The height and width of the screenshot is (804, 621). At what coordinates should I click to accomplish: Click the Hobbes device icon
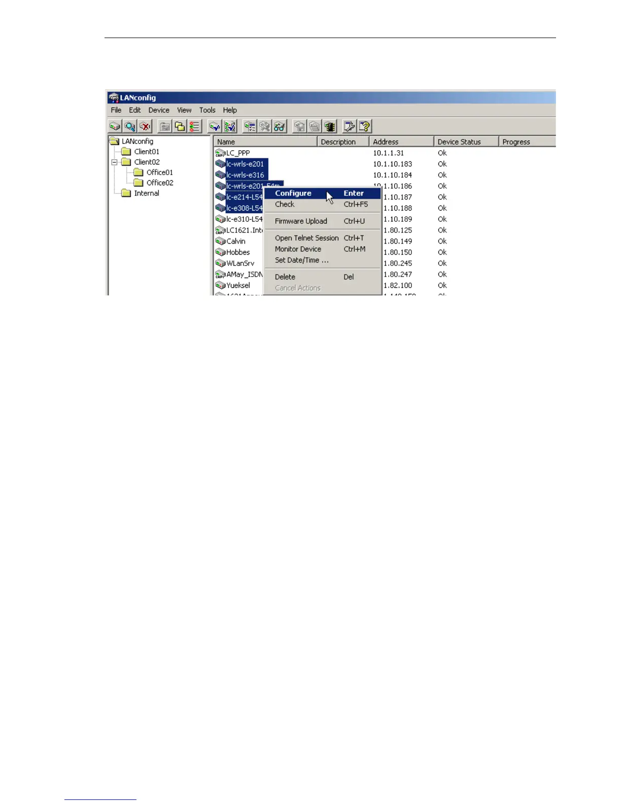[x=220, y=252]
